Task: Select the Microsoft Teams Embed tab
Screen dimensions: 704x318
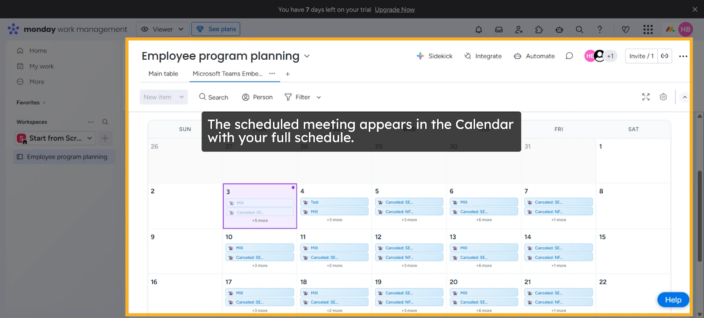Action: (x=227, y=73)
